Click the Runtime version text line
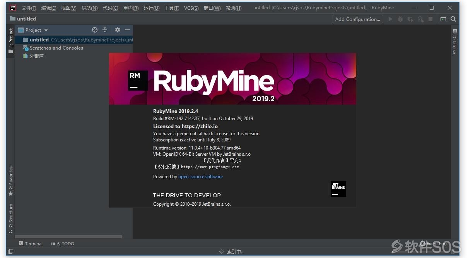 pos(197,148)
